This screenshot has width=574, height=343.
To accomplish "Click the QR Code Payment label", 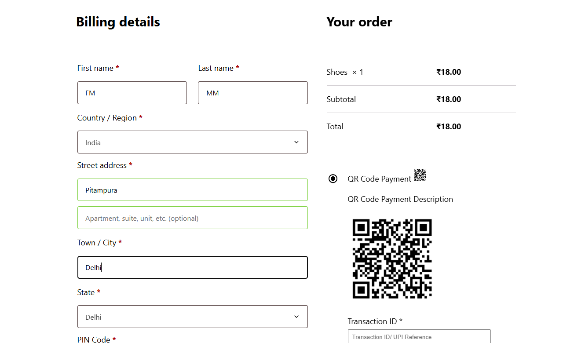I will (379, 179).
